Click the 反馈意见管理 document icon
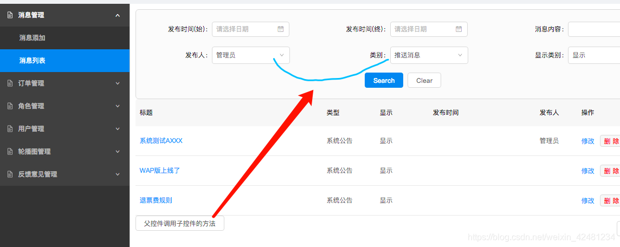The height and width of the screenshot is (247, 620). pos(10,174)
